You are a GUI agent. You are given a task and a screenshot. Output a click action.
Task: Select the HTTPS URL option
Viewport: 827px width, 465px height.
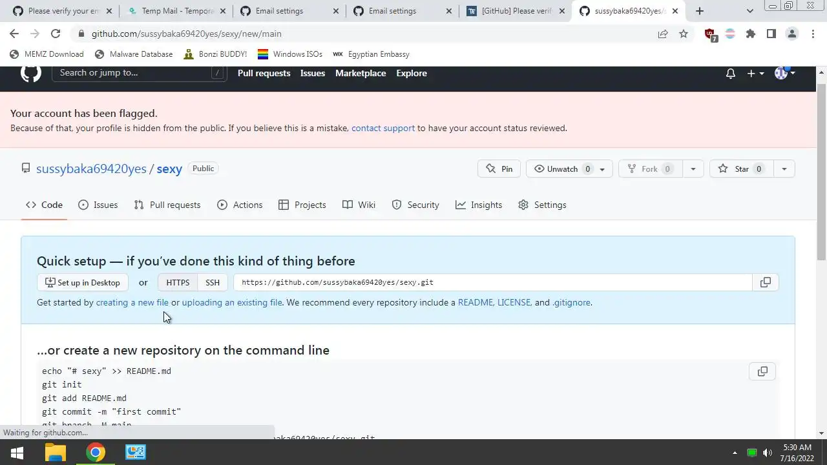[x=178, y=282]
